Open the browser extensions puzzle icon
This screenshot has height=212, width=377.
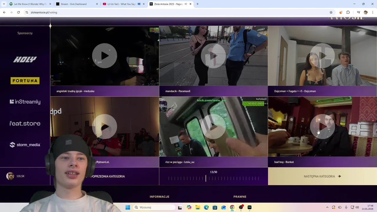pos(348,12)
